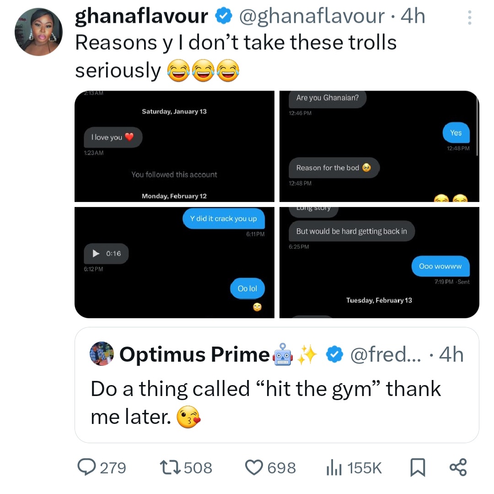
Task: Open the 'Are you Ghanaian?' screenshot
Action: coord(379,146)
